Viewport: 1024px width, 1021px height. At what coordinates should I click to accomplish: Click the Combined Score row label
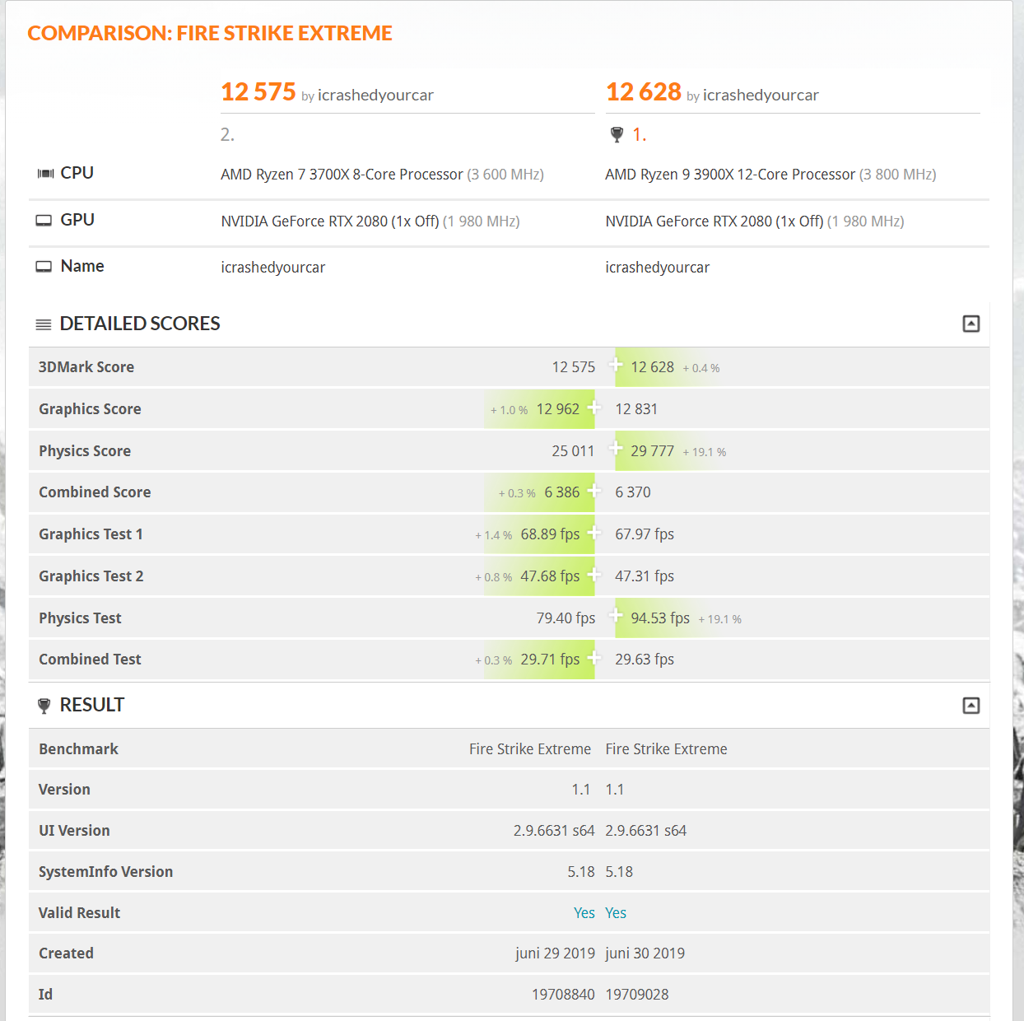(95, 492)
